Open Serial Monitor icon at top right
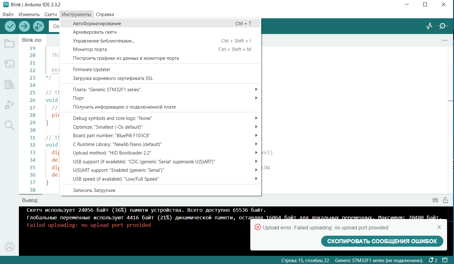454x264 pixels. [x=443, y=26]
